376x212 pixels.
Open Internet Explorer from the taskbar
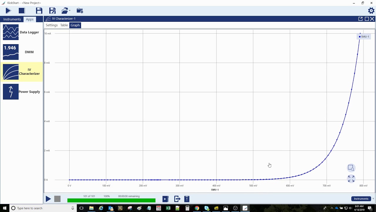click(101, 208)
